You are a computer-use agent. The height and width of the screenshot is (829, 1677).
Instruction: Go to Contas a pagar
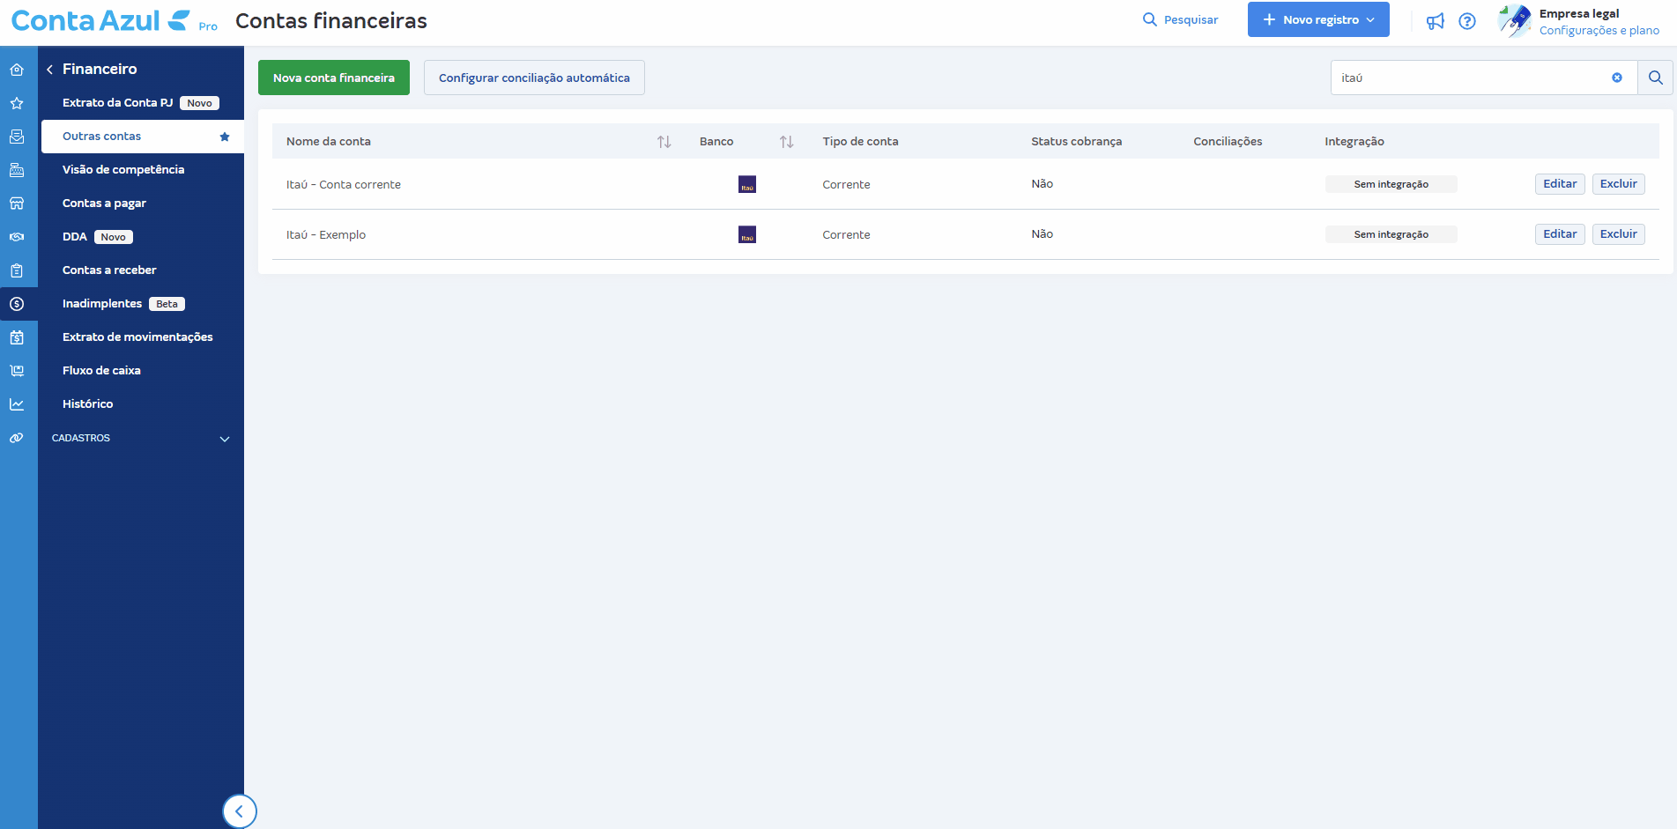click(x=104, y=204)
